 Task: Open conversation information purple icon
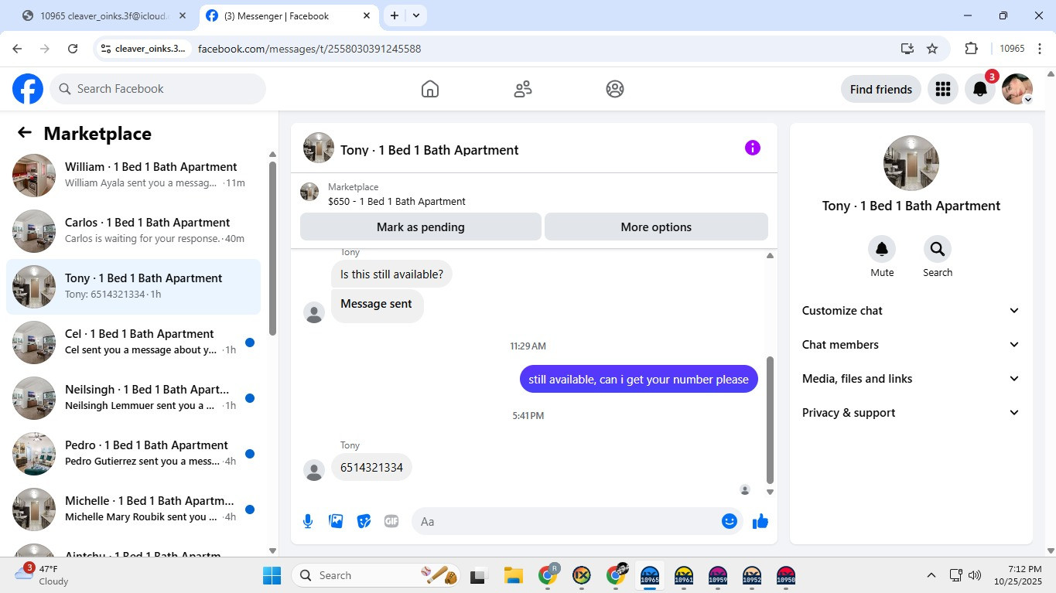pos(752,148)
